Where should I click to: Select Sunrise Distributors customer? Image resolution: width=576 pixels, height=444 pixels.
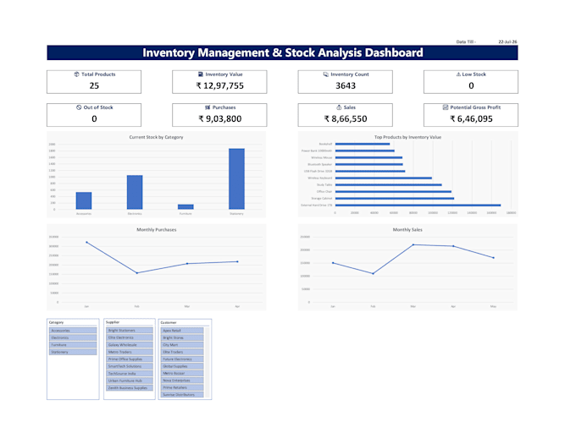click(x=182, y=394)
